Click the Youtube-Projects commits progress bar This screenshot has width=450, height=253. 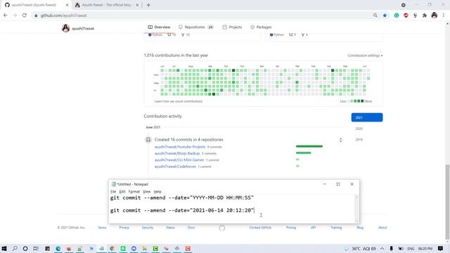309,146
